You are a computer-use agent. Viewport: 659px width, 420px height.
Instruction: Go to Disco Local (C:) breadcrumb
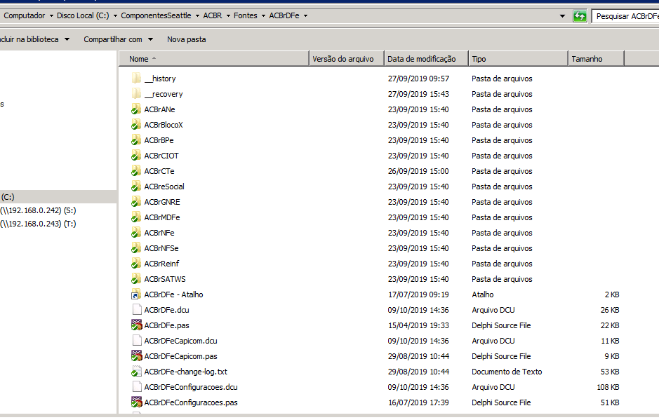click(83, 15)
